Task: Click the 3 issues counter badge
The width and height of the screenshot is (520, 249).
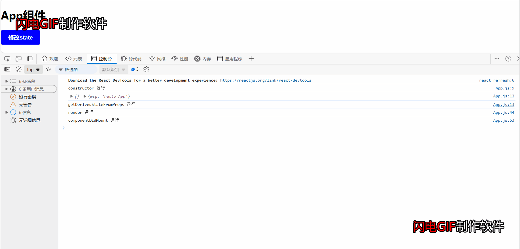Action: [135, 69]
